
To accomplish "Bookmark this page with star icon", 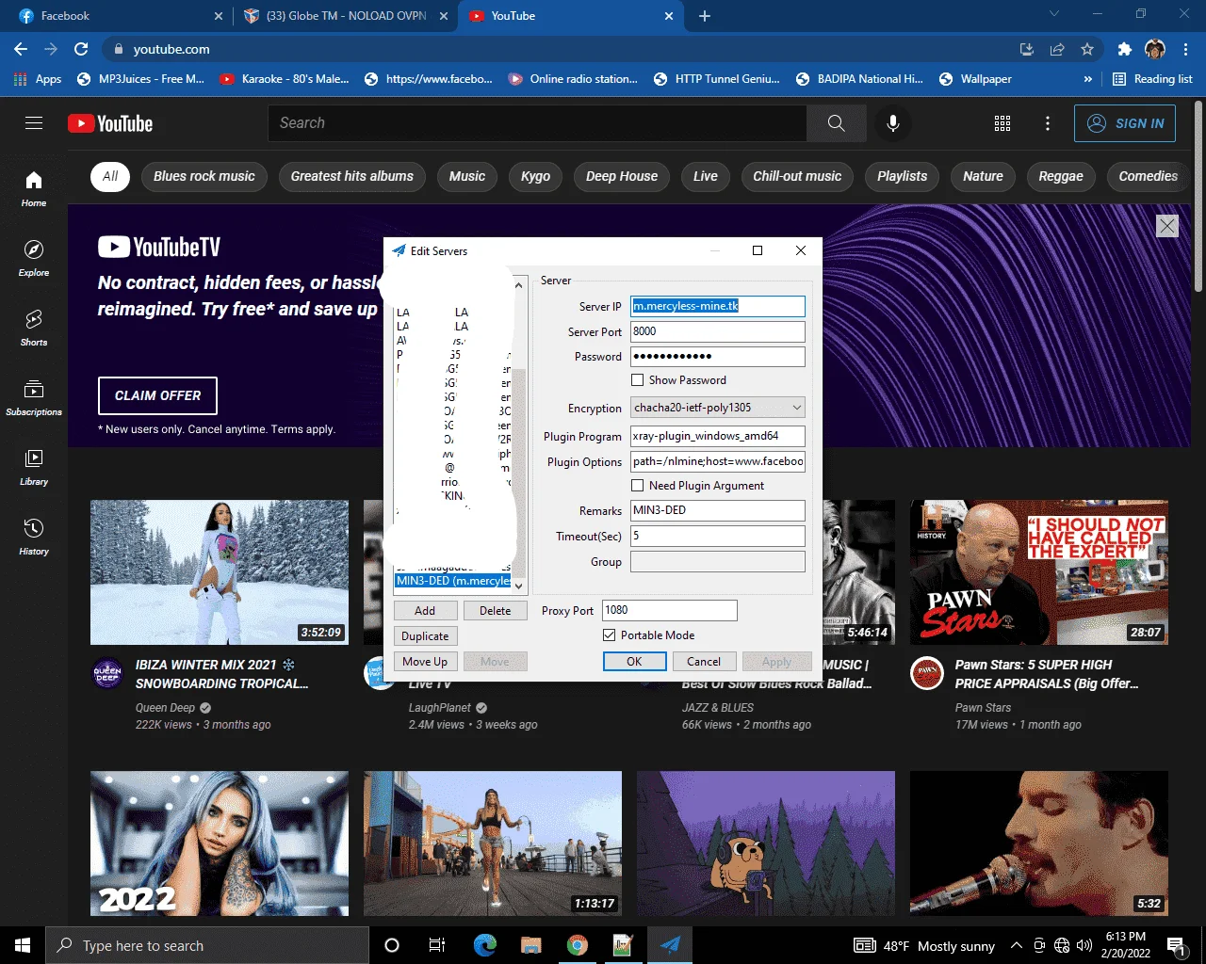I will [1087, 49].
